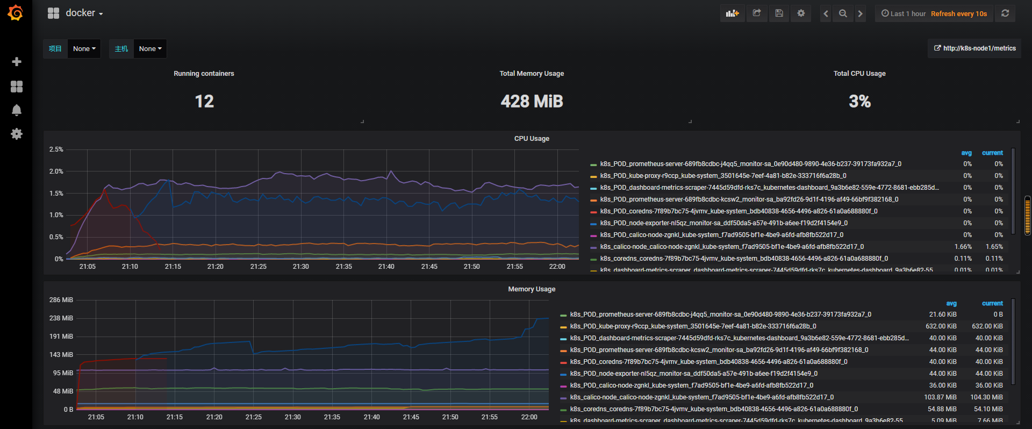Click the 632.00 KiB avg memory value
Screen dimensions: 1032x429
coord(941,326)
